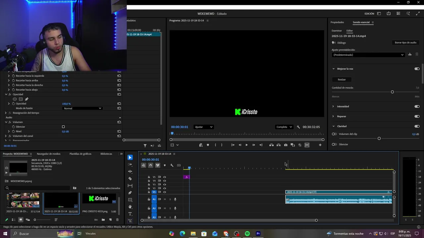This screenshot has width=424, height=238.
Task: Show overflow project panel tabs chevrons
Action: click(121, 154)
